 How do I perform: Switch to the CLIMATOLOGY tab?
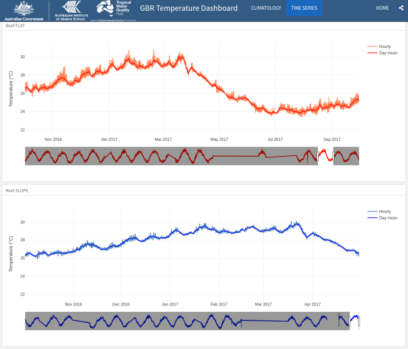pyautogui.click(x=266, y=8)
